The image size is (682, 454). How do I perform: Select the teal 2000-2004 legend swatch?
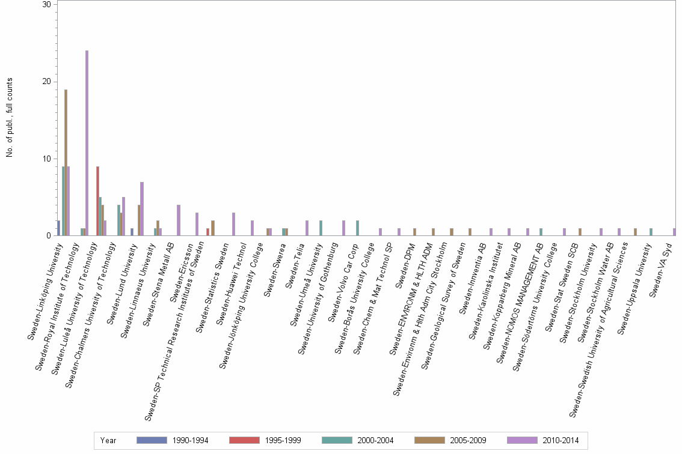click(x=336, y=440)
